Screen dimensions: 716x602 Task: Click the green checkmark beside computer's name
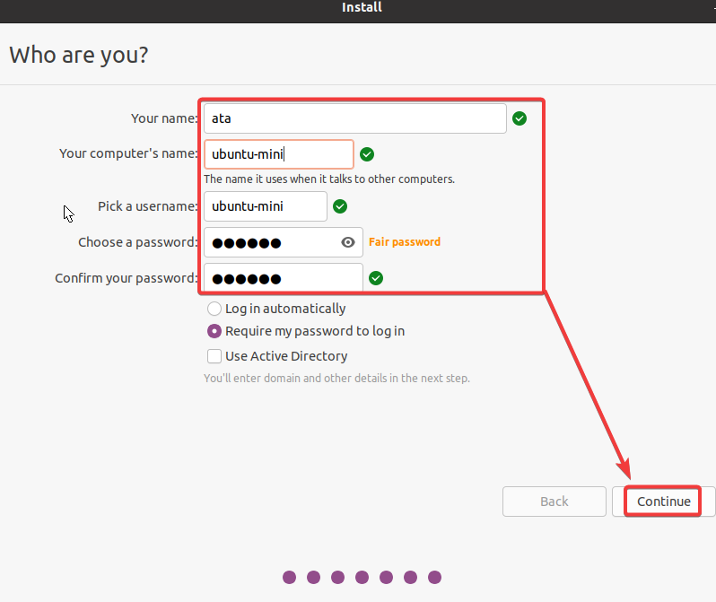tap(367, 154)
